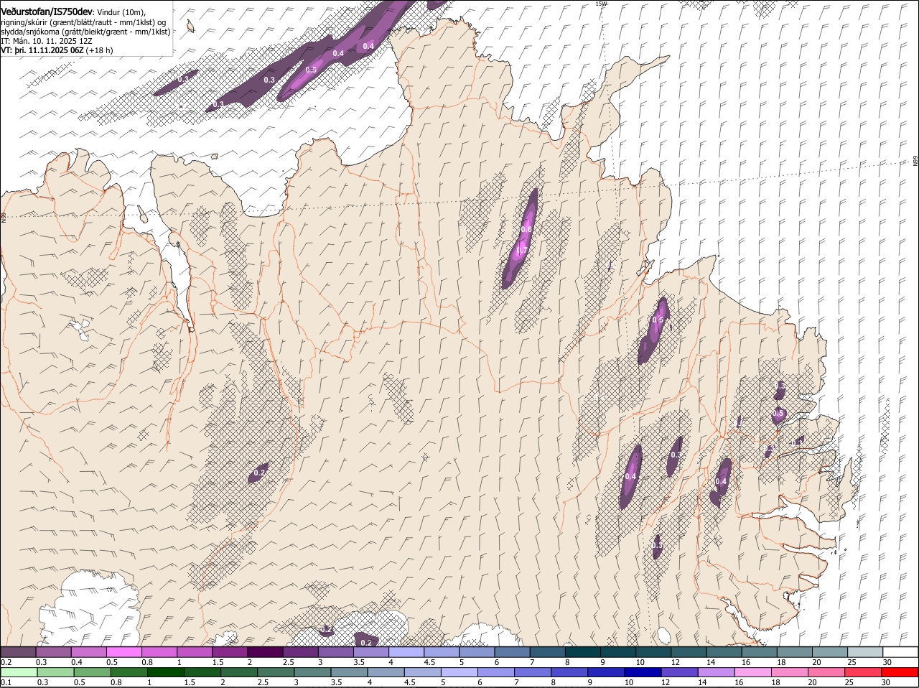Image resolution: width=919 pixels, height=688 pixels.
Task: Click the Veðurstofan/IS750dev title text
Action: click(47, 11)
